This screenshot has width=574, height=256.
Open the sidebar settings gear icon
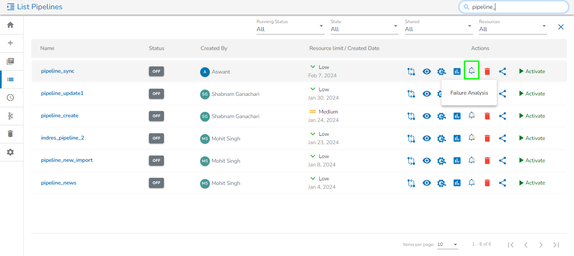(x=11, y=152)
